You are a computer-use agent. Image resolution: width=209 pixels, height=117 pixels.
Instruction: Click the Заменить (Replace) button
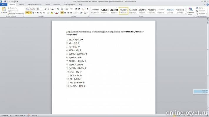point(201,11)
